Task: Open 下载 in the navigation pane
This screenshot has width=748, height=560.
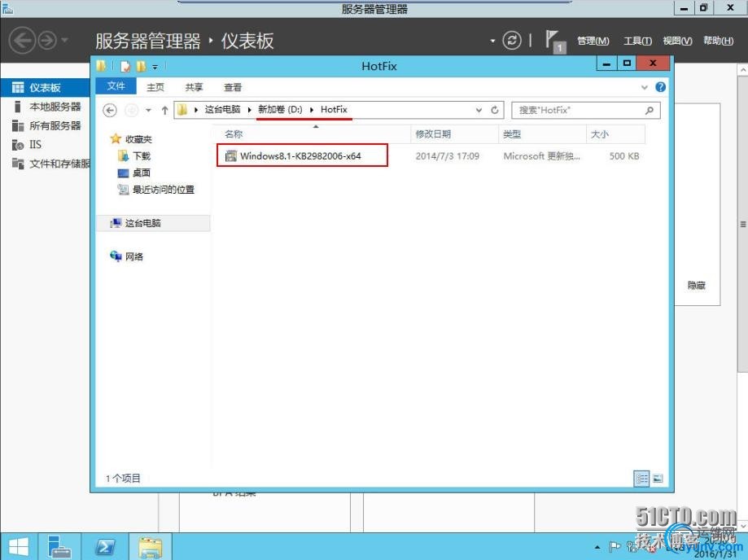Action: [134, 155]
